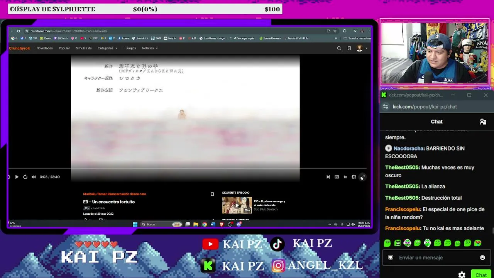This screenshot has width=494, height=278.
Task: Click the Kick chat address URL
Action: coord(425,107)
